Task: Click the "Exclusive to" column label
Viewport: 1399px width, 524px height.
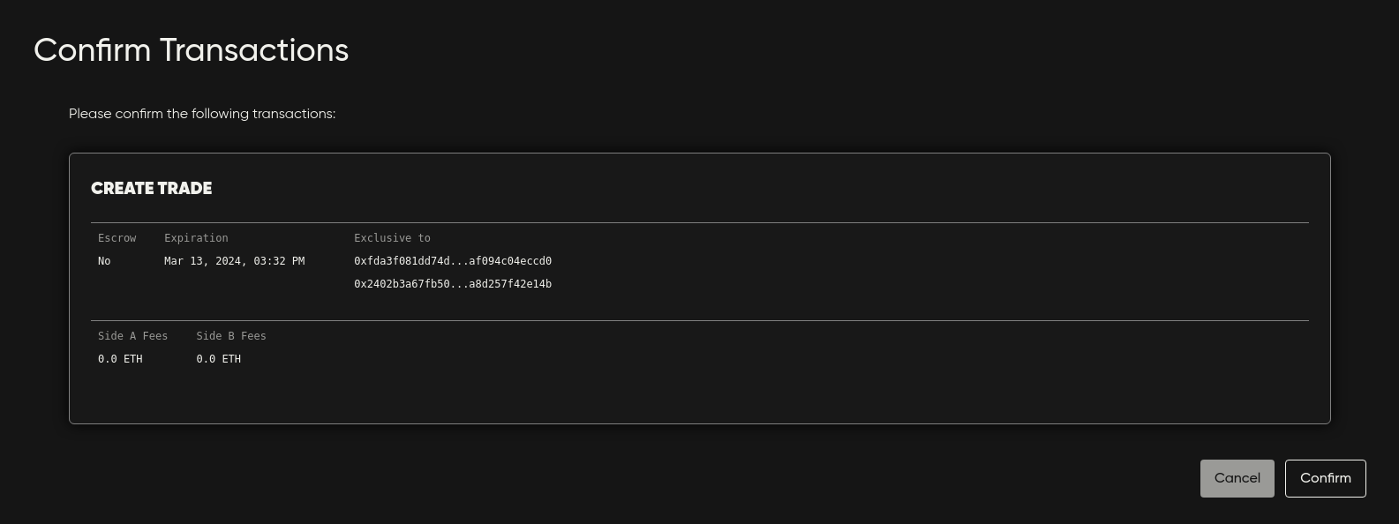Action: 392,238
